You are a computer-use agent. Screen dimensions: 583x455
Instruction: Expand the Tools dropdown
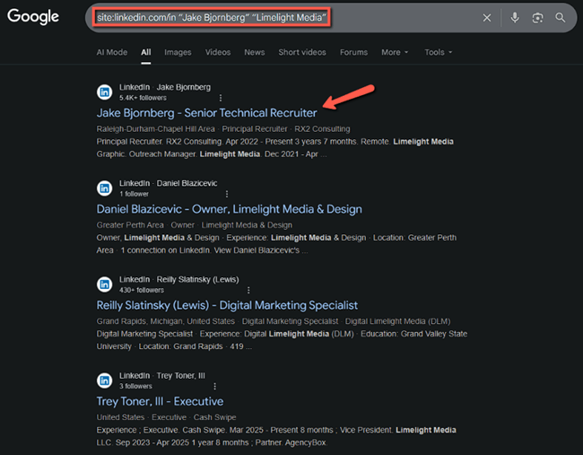tap(438, 52)
